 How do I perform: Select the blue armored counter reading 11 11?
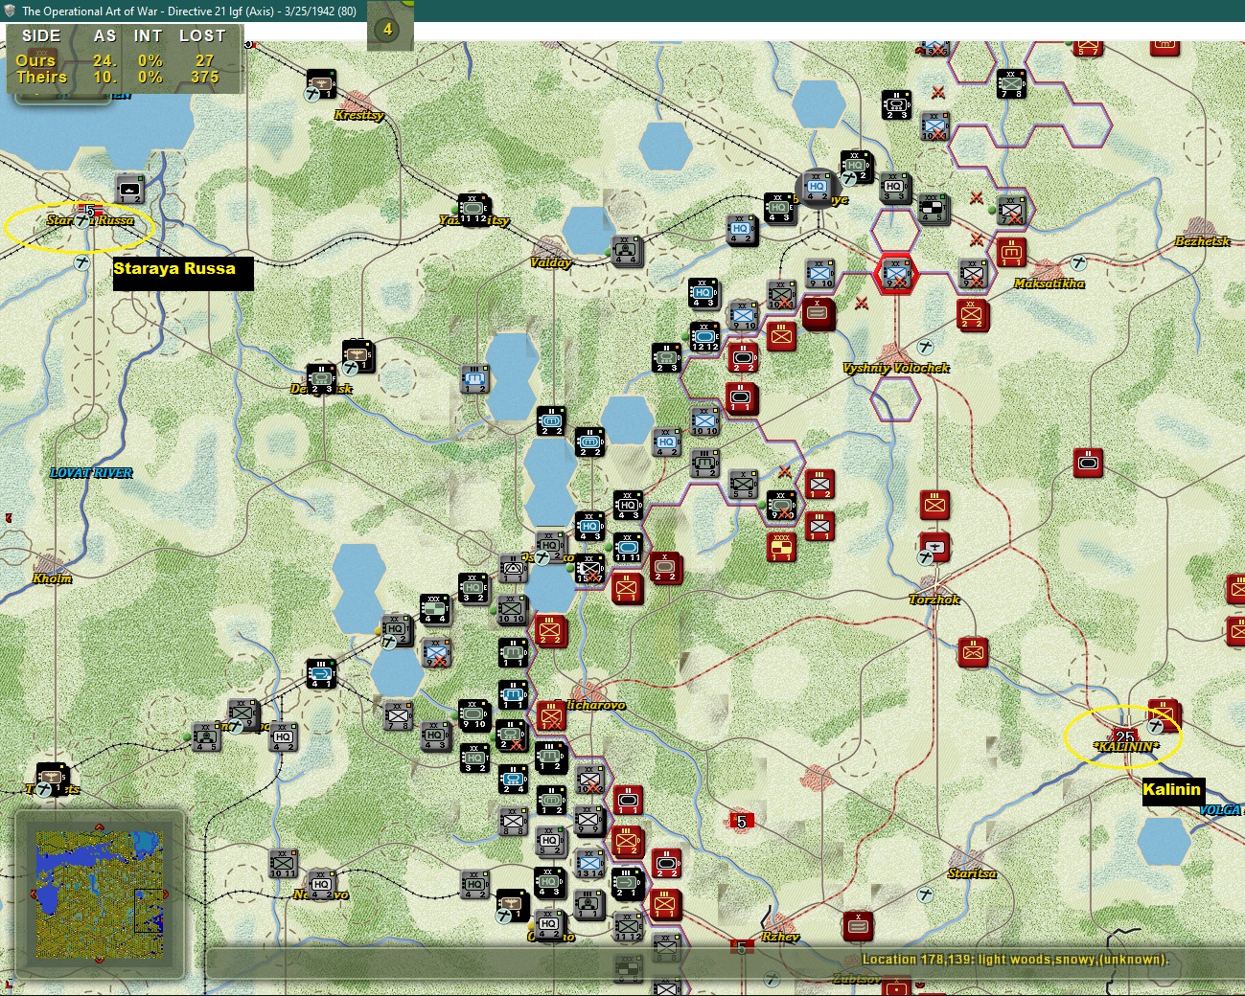[x=628, y=547]
